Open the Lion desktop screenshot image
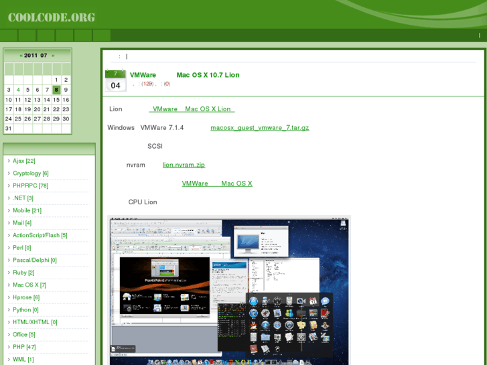 click(x=229, y=291)
